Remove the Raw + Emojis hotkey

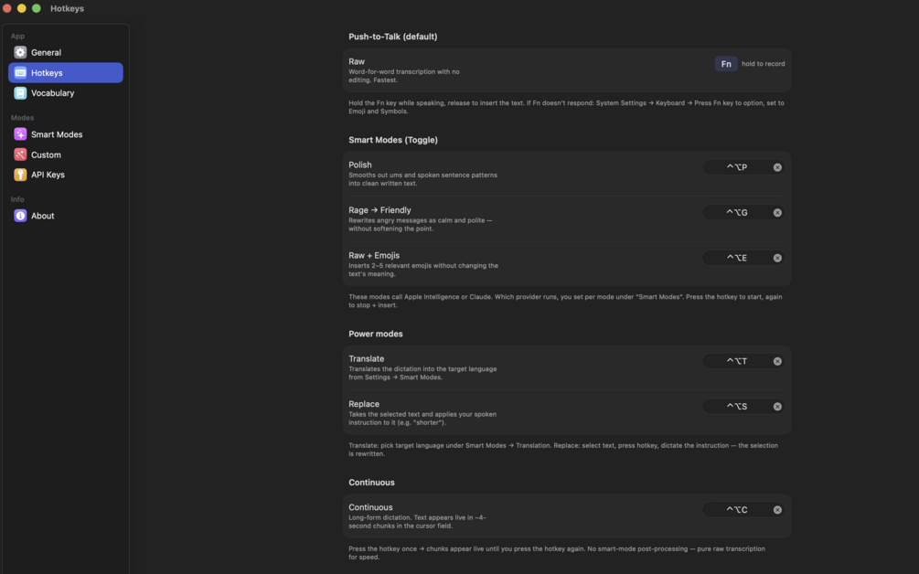(777, 258)
